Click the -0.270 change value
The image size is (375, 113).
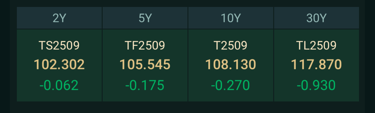231,85
